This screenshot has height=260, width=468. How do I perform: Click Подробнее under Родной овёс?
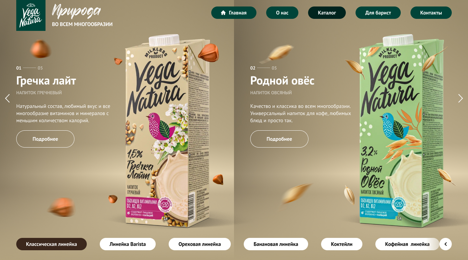point(279,139)
